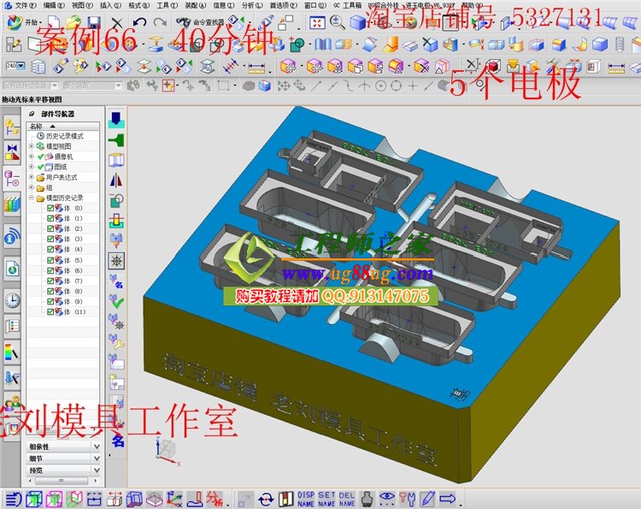641x509 pixels.
Task: Collapse the 模型历史记录 tree node
Action: tap(32, 198)
